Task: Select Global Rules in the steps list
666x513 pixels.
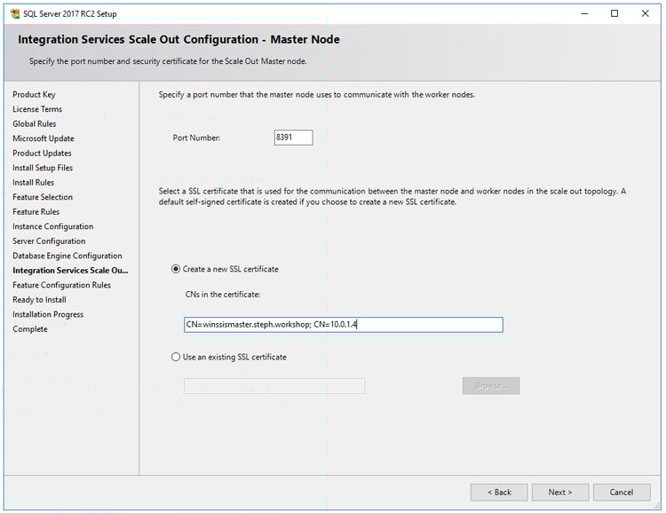Action: pyautogui.click(x=35, y=123)
